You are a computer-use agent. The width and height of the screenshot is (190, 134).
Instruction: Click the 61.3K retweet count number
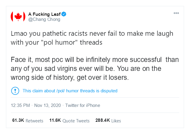[x=18, y=120]
